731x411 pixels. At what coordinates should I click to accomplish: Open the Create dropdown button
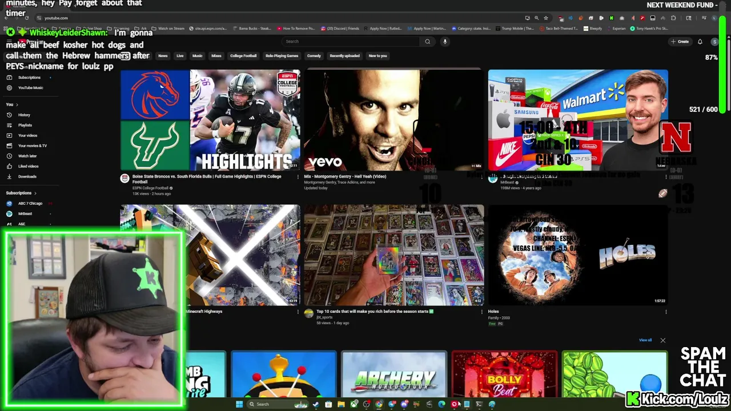pos(680,41)
